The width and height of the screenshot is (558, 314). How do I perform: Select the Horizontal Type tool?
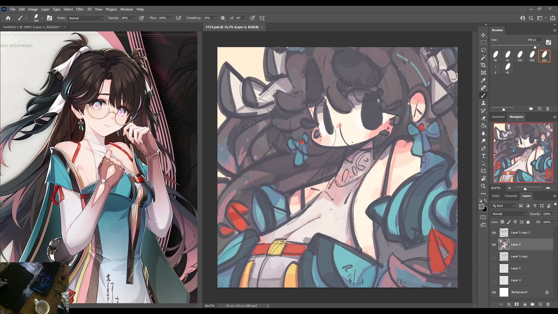point(483,156)
